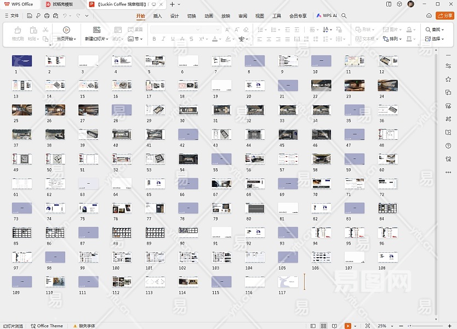Switch to normal view in status bar
457x329 pixels.
[x=313, y=326]
